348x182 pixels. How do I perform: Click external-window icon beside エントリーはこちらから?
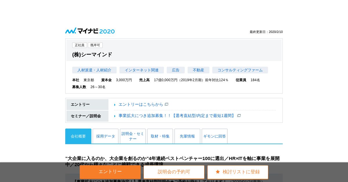166,104
